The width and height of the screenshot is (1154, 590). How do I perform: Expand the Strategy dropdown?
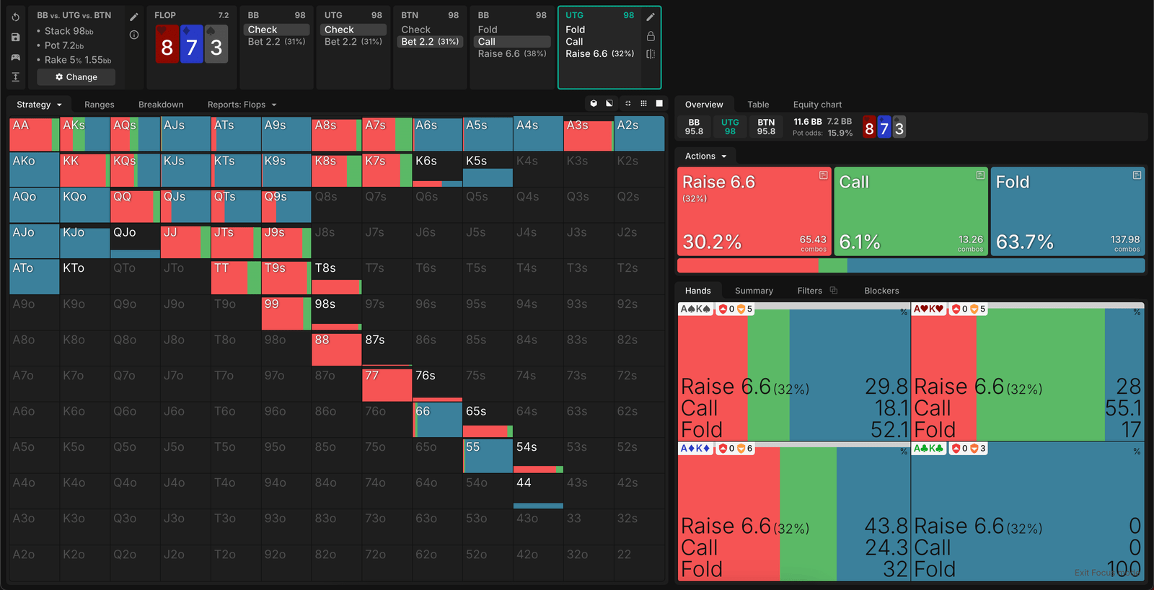point(39,105)
